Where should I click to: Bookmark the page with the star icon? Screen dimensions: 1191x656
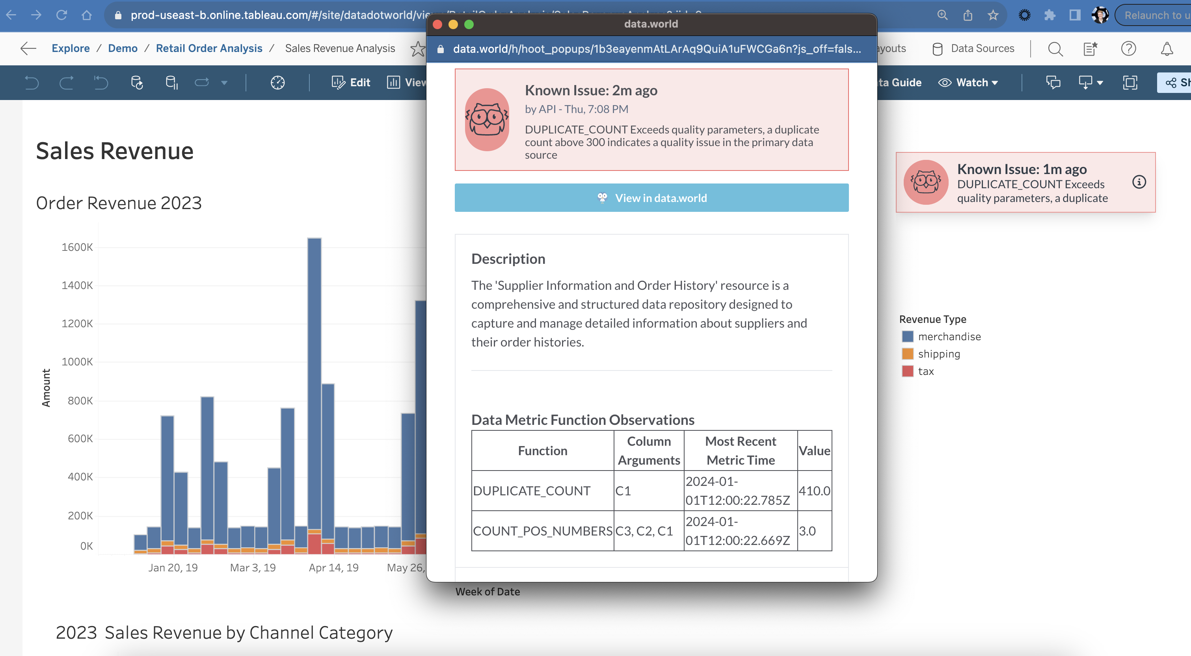click(x=993, y=15)
